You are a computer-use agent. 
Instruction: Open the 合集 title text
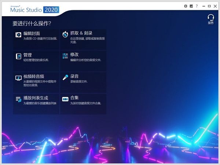(x=74, y=98)
